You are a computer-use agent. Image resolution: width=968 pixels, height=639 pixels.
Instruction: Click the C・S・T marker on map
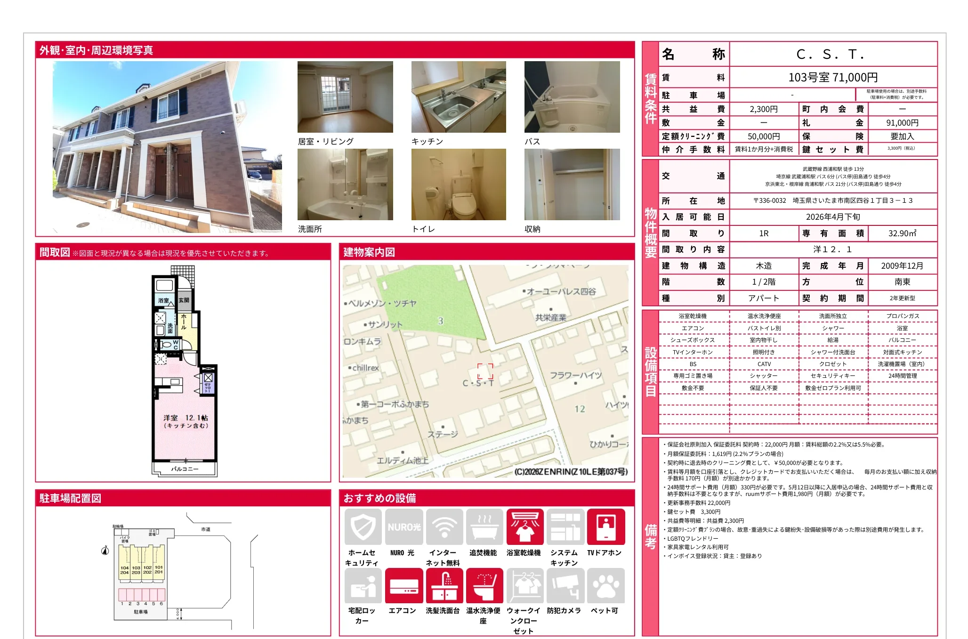point(485,372)
